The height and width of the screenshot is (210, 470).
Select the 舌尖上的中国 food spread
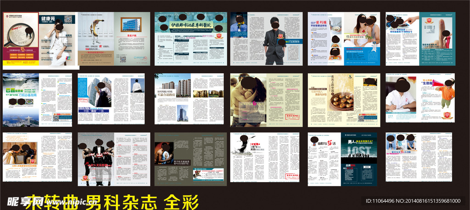(344, 100)
